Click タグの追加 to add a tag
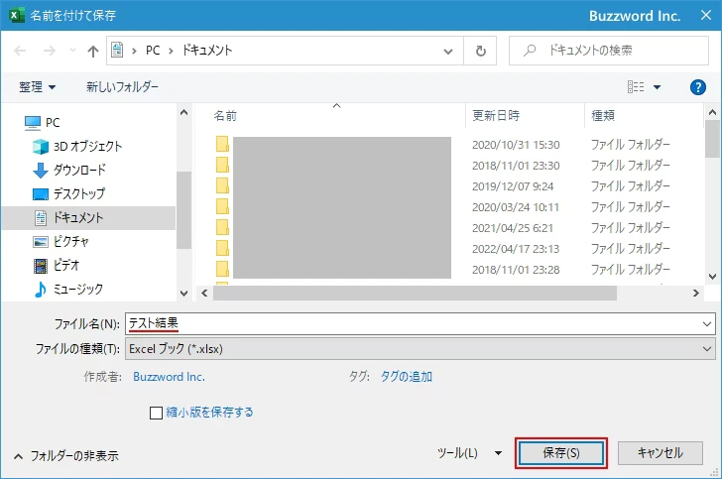This screenshot has width=722, height=479. point(407,377)
